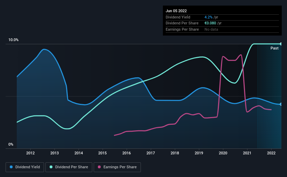Click the teal Dividend Per Share legend dot
The width and height of the screenshot is (287, 177).
coord(51,167)
